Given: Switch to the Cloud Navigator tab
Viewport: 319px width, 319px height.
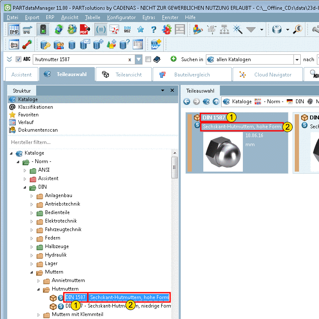Looking at the screenshot, I should 268,75.
